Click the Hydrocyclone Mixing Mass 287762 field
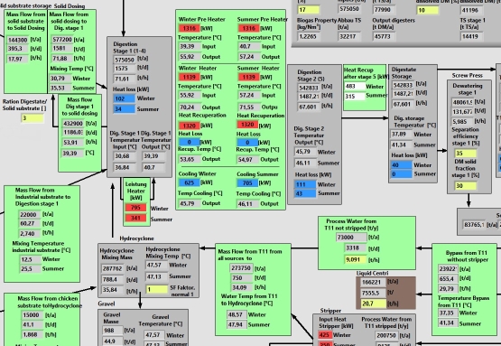Viewport: 501px width, 346px height. 113,268
